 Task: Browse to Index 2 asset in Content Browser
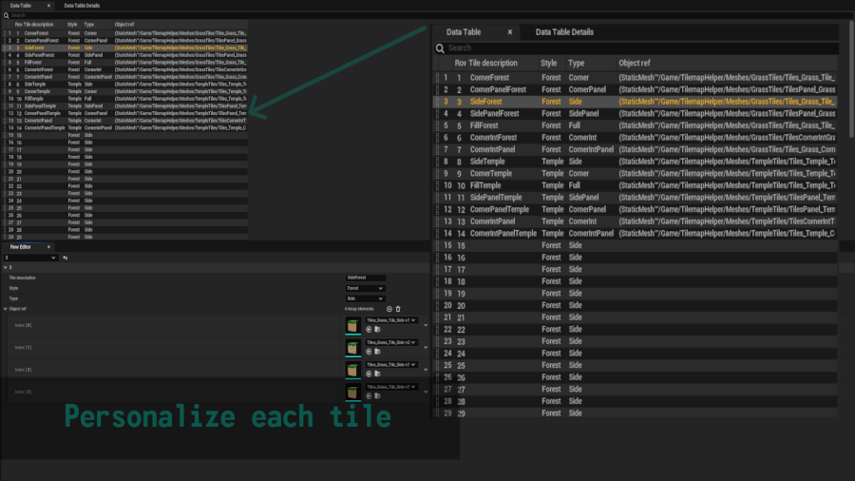pyautogui.click(x=376, y=373)
